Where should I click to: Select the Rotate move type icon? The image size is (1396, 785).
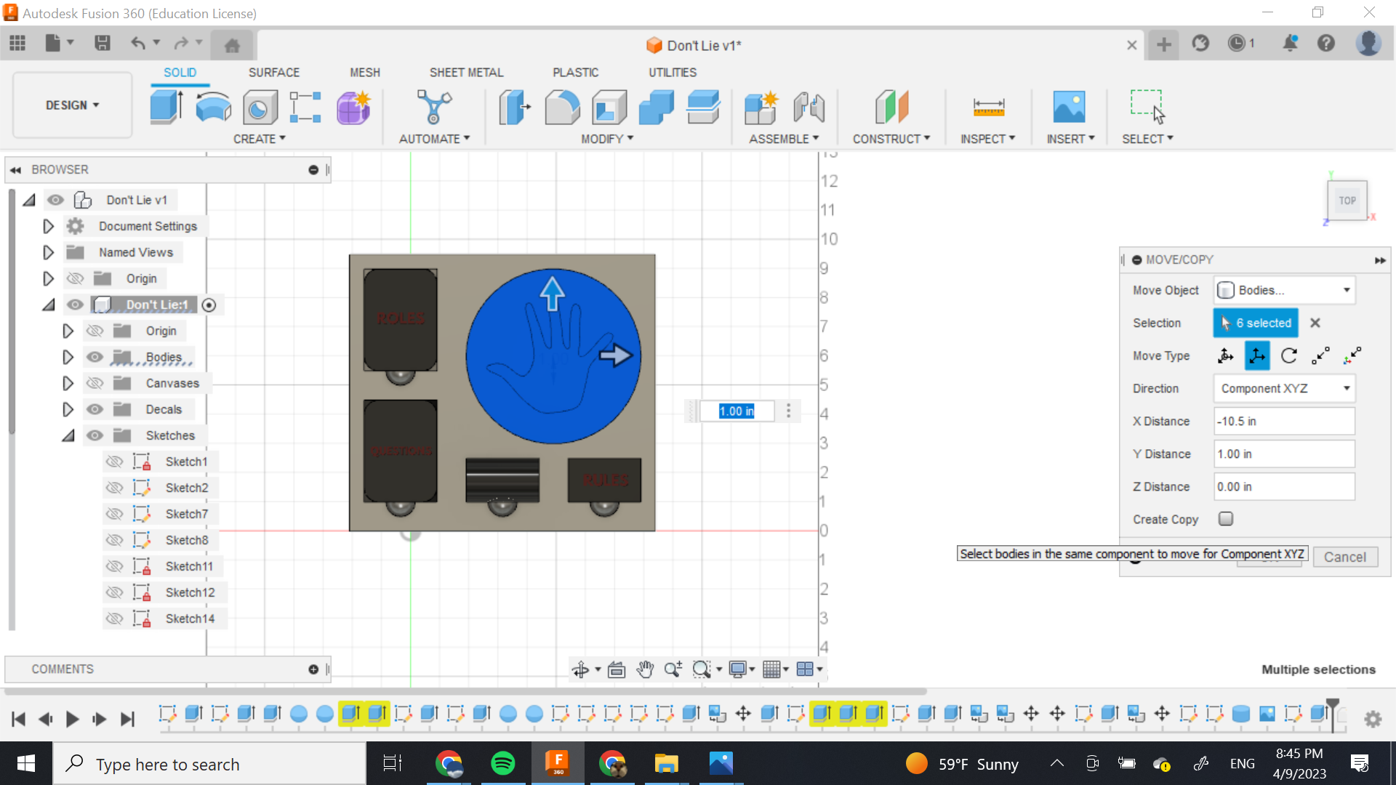pos(1289,355)
